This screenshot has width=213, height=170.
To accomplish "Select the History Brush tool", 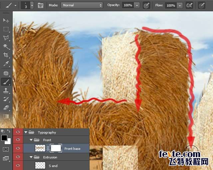I will [x=6, y=99].
